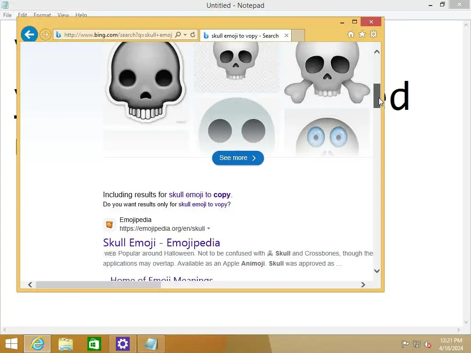Maximize the Internet Explorer window
Viewport: 471px width, 353px height.
(355, 22)
